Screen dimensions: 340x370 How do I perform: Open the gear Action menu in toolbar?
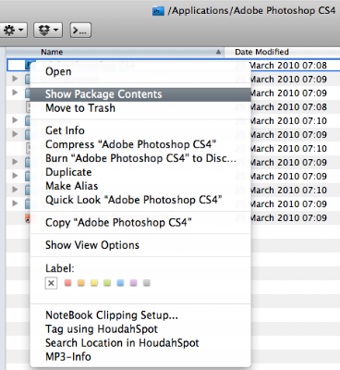tap(13, 31)
